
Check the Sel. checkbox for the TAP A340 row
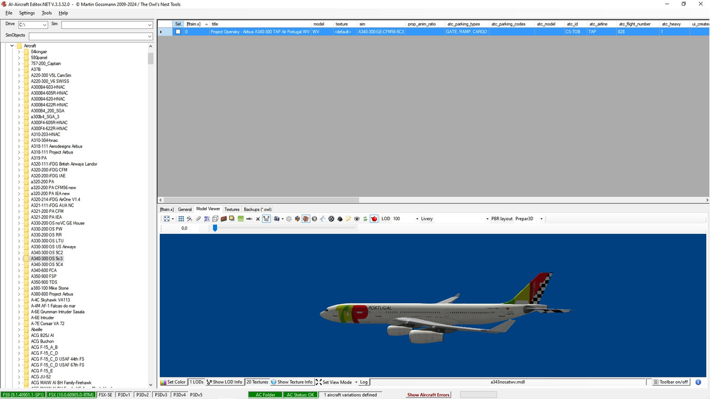pyautogui.click(x=178, y=32)
